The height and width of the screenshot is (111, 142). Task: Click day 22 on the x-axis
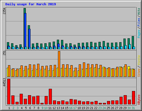(x=96, y=108)
